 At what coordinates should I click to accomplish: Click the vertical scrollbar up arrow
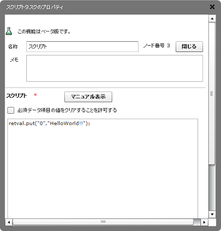pos(212,18)
